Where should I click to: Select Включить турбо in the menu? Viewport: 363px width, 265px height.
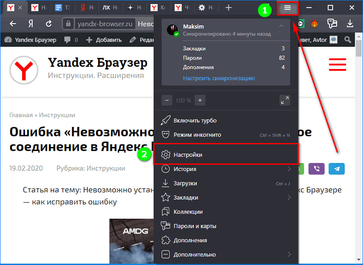click(226, 121)
